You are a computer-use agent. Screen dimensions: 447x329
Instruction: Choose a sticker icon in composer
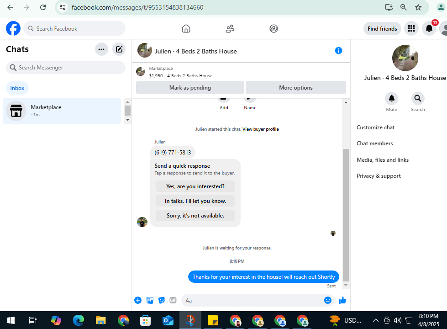click(162, 300)
